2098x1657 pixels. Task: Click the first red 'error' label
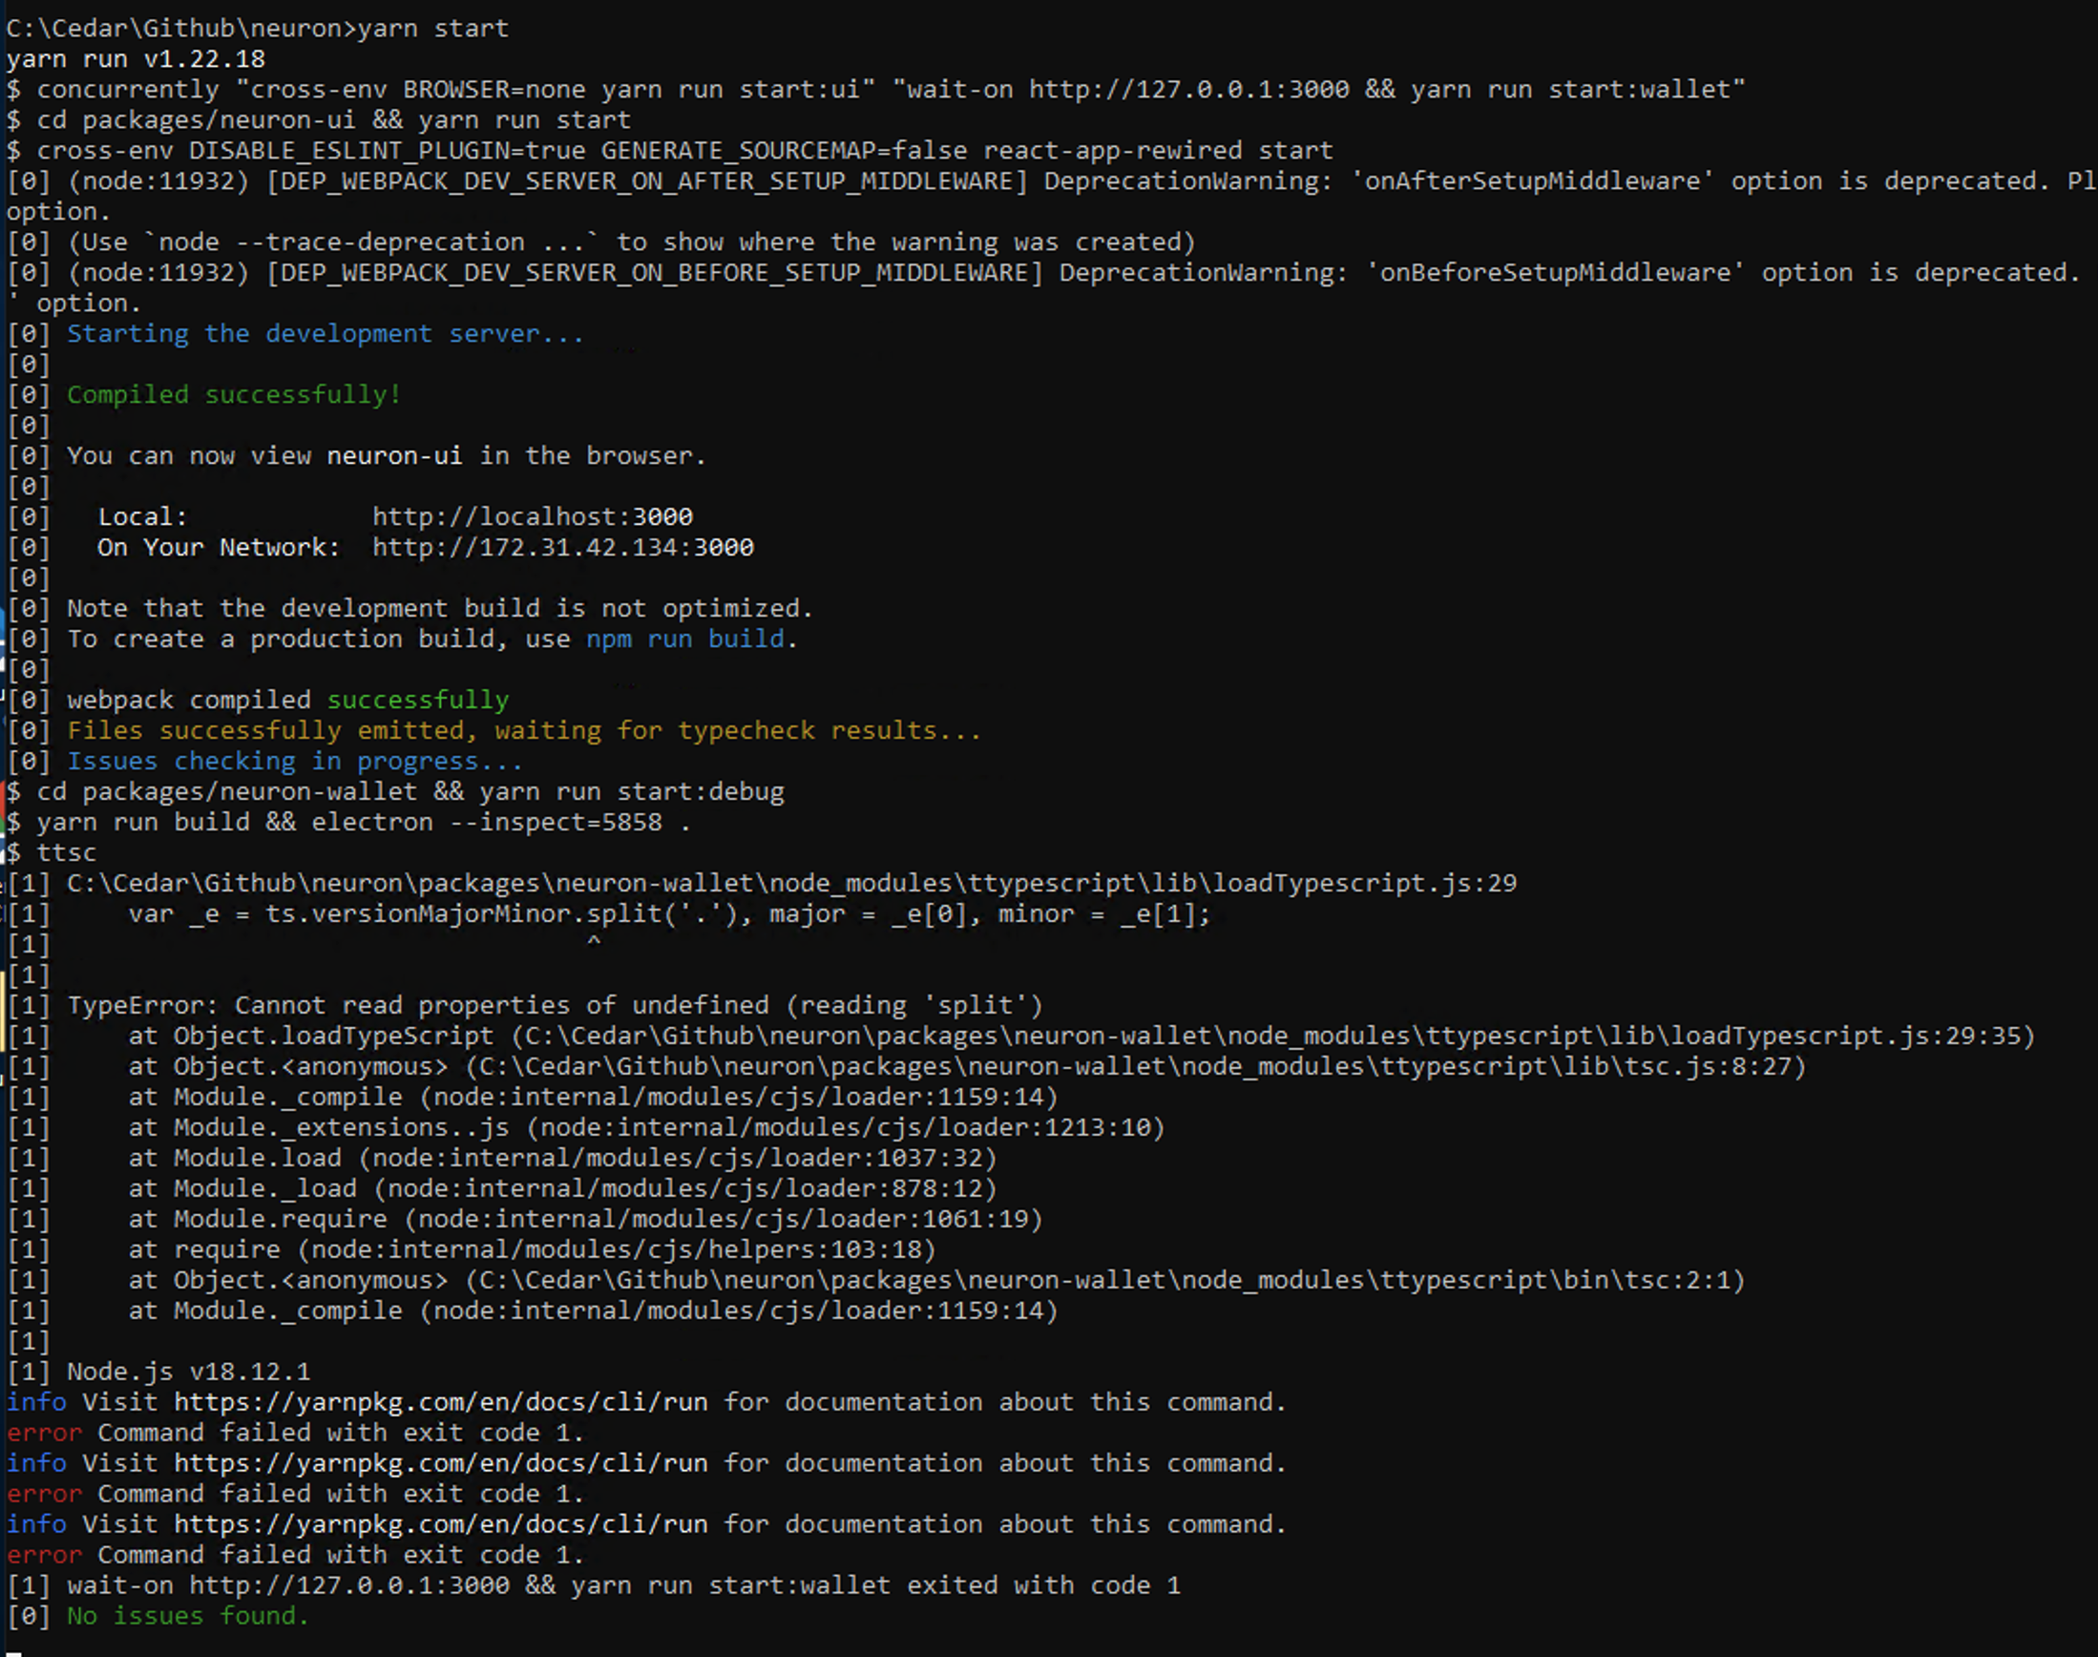(x=44, y=1432)
